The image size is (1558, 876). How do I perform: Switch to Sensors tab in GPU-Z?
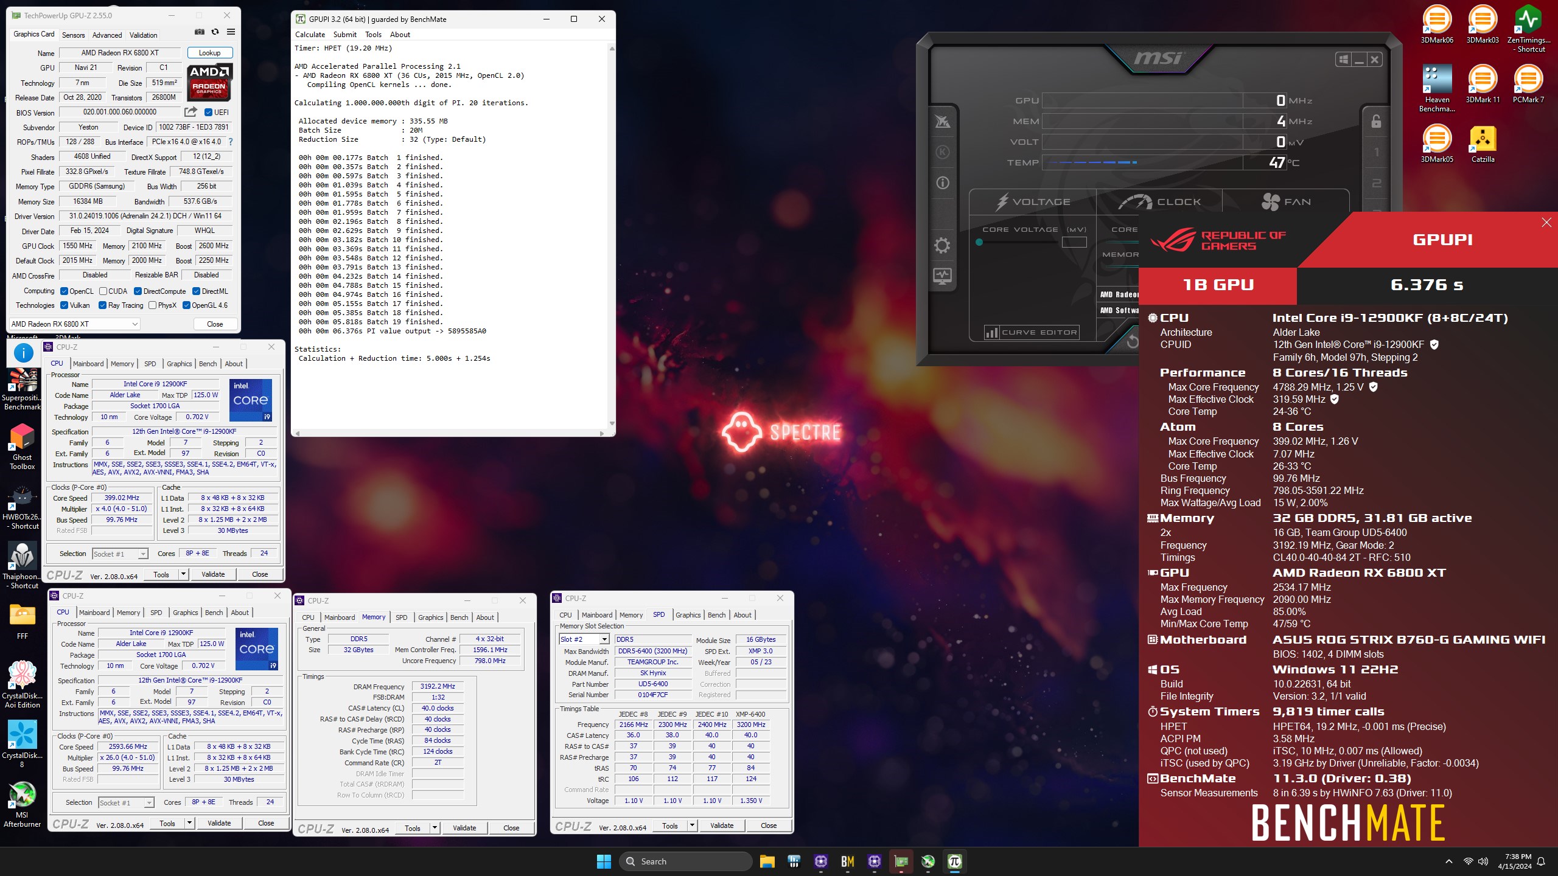click(73, 35)
